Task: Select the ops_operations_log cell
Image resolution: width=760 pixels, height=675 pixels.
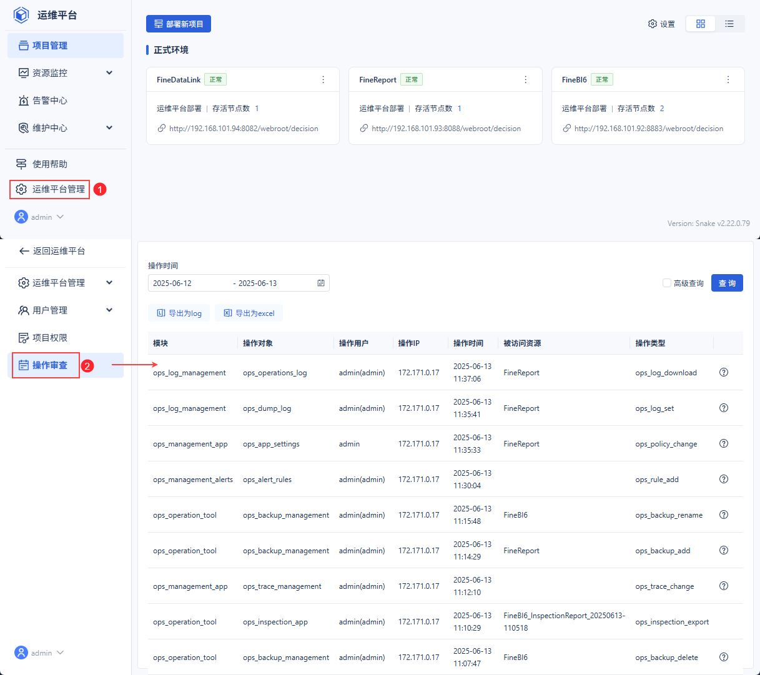Action: (x=275, y=373)
